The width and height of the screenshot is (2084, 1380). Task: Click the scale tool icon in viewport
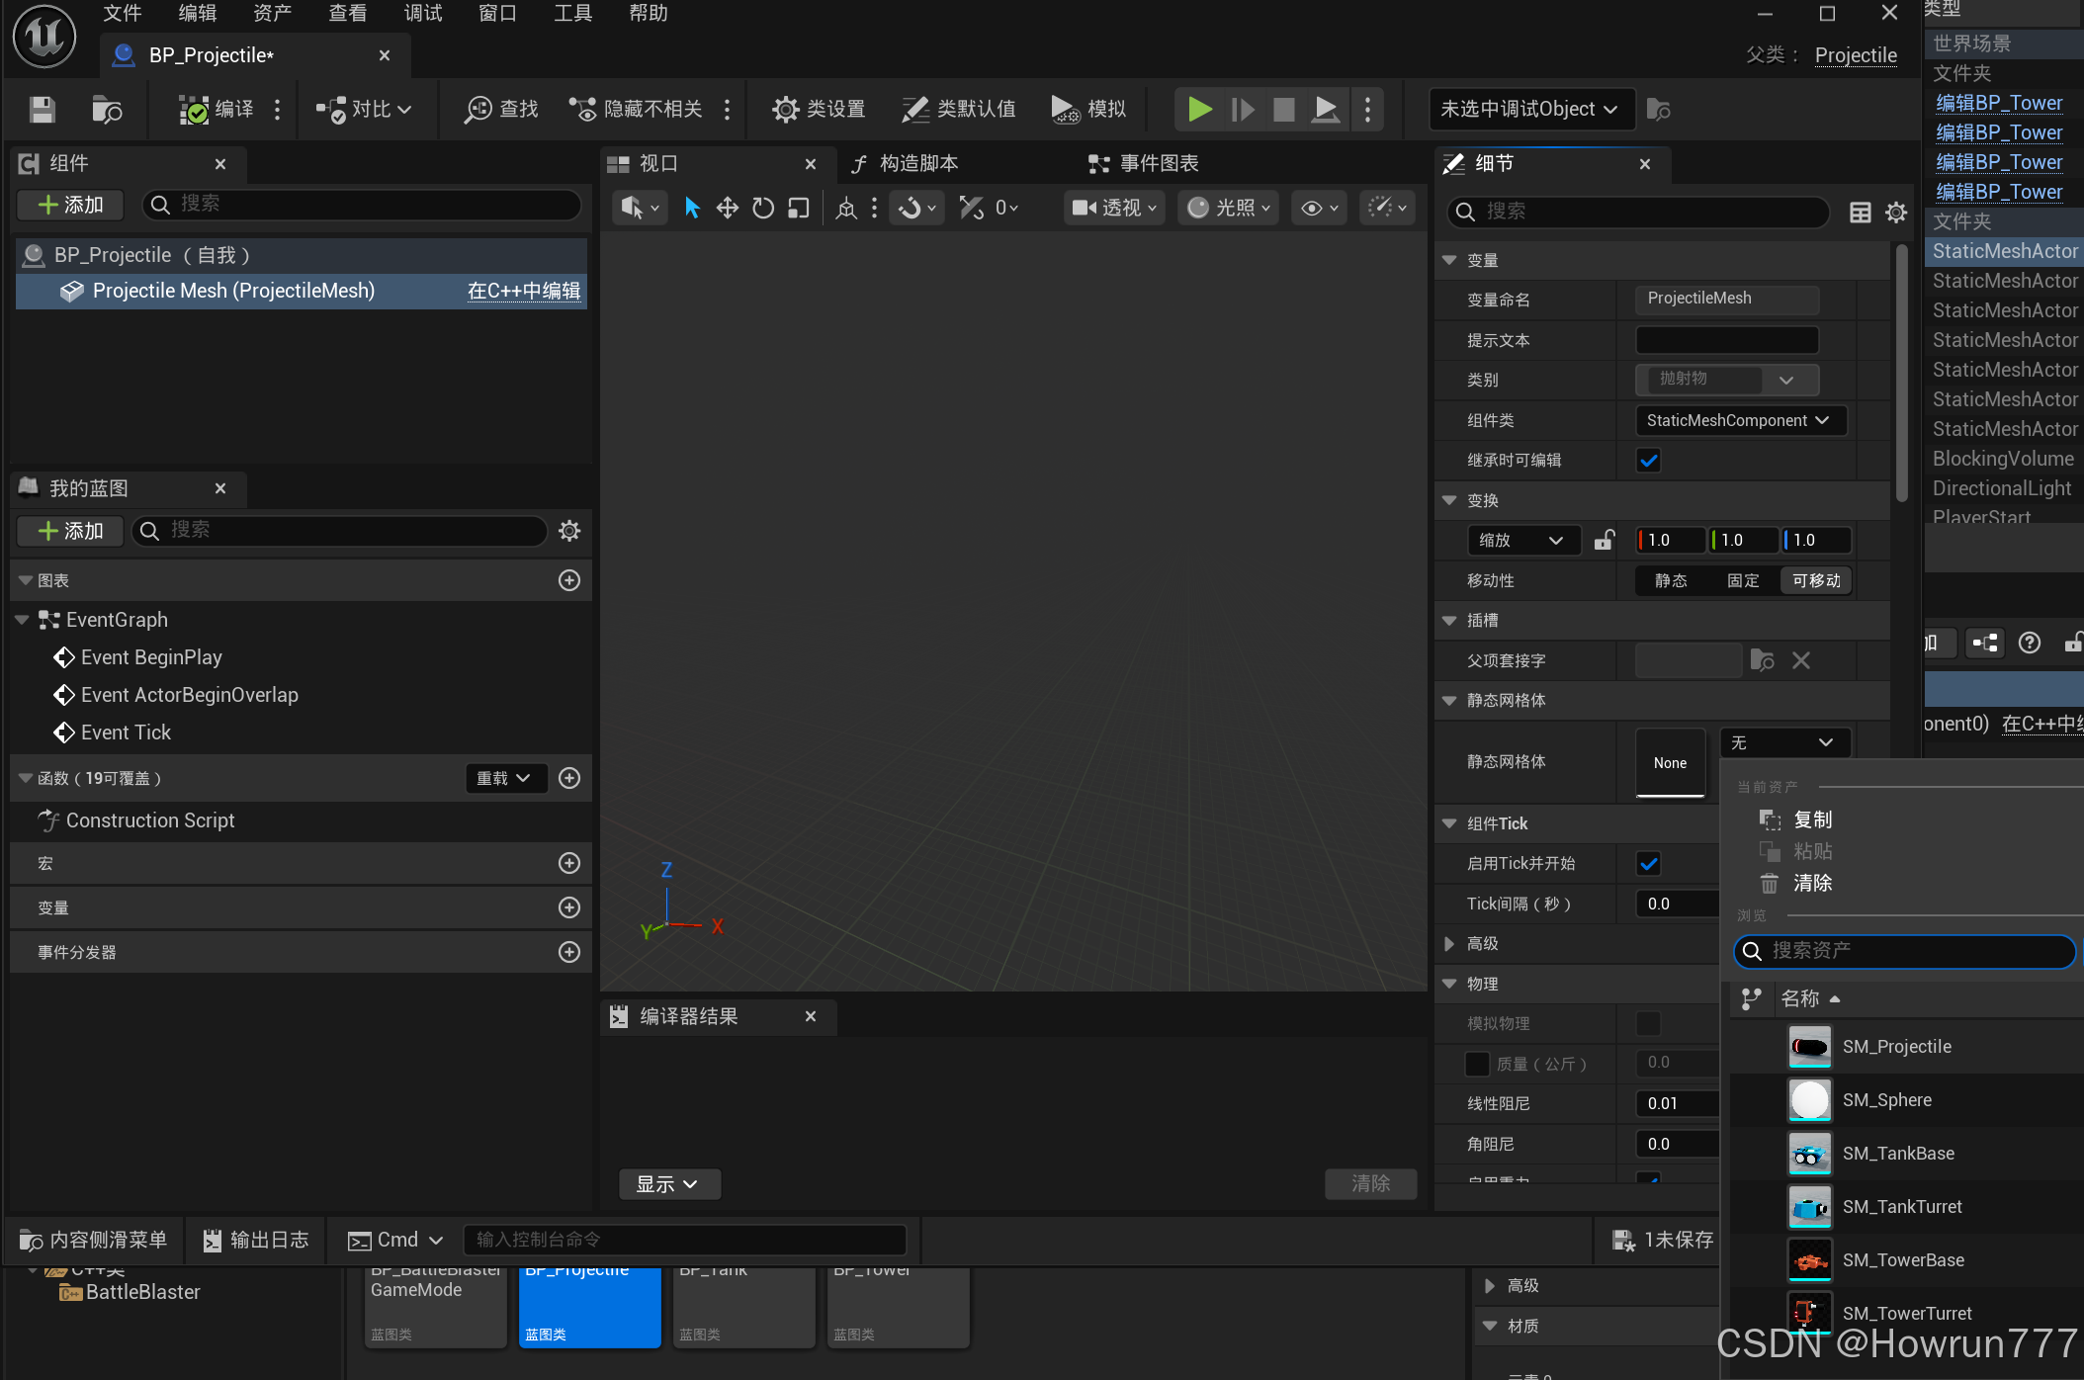click(x=799, y=208)
